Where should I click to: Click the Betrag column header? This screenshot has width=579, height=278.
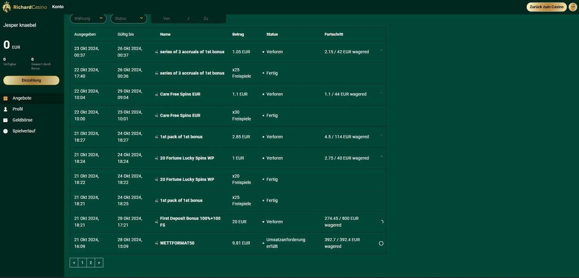click(238, 34)
